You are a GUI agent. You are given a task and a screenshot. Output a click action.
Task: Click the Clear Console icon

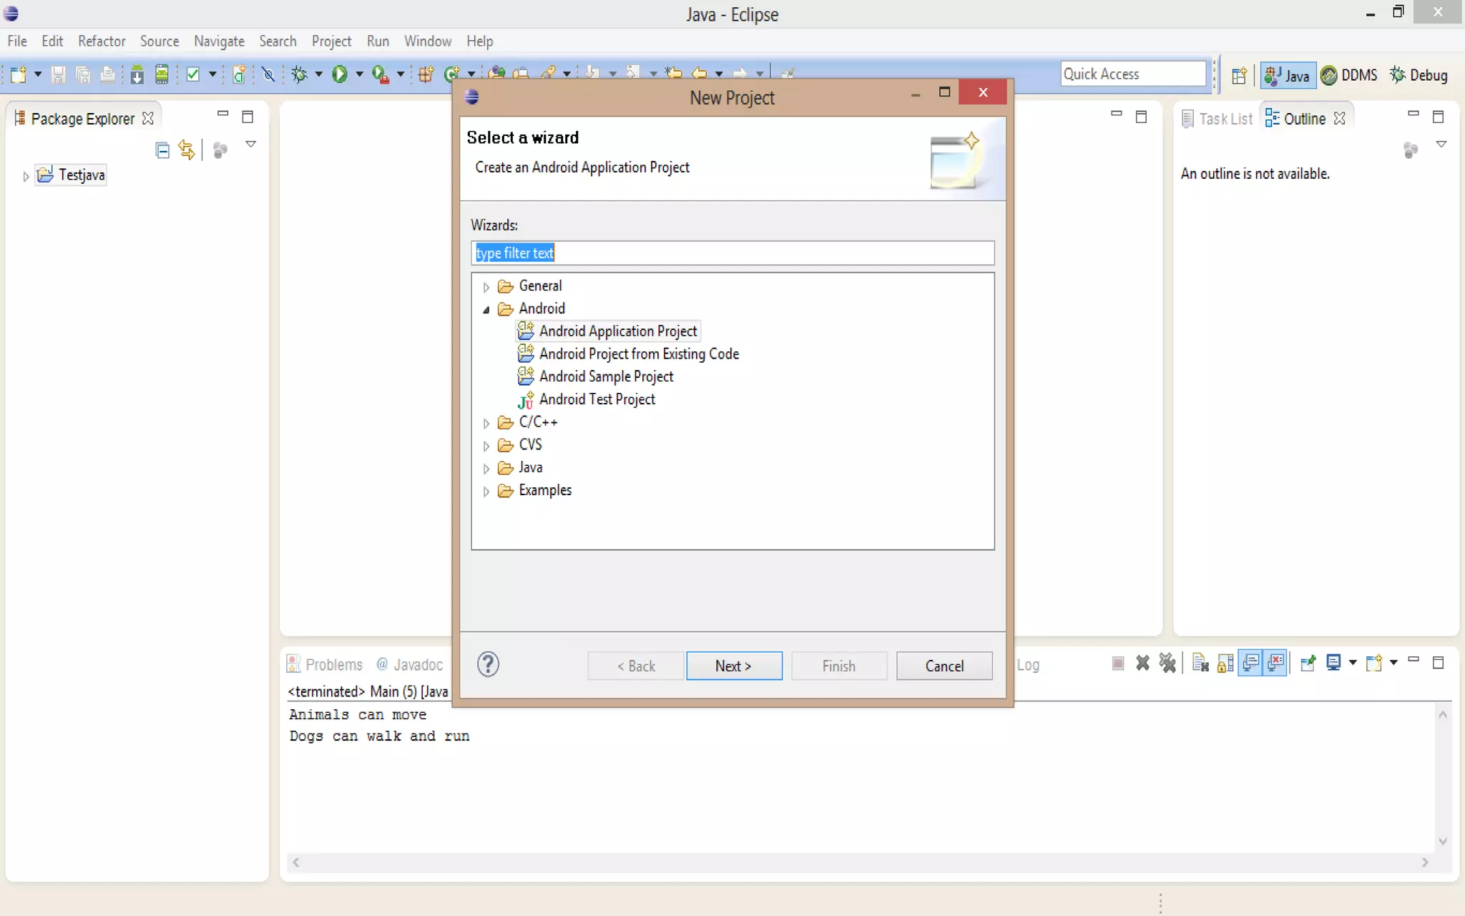[1200, 664]
